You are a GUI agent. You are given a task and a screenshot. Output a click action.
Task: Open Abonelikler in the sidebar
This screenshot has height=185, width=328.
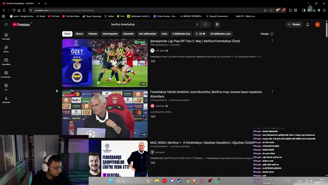tap(6, 62)
